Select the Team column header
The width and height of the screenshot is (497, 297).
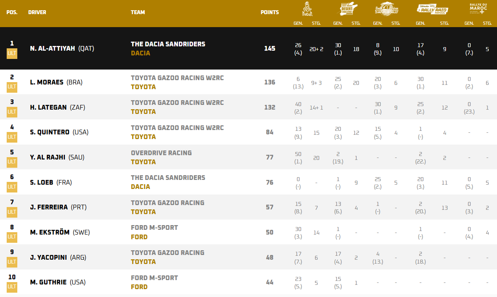tap(138, 12)
